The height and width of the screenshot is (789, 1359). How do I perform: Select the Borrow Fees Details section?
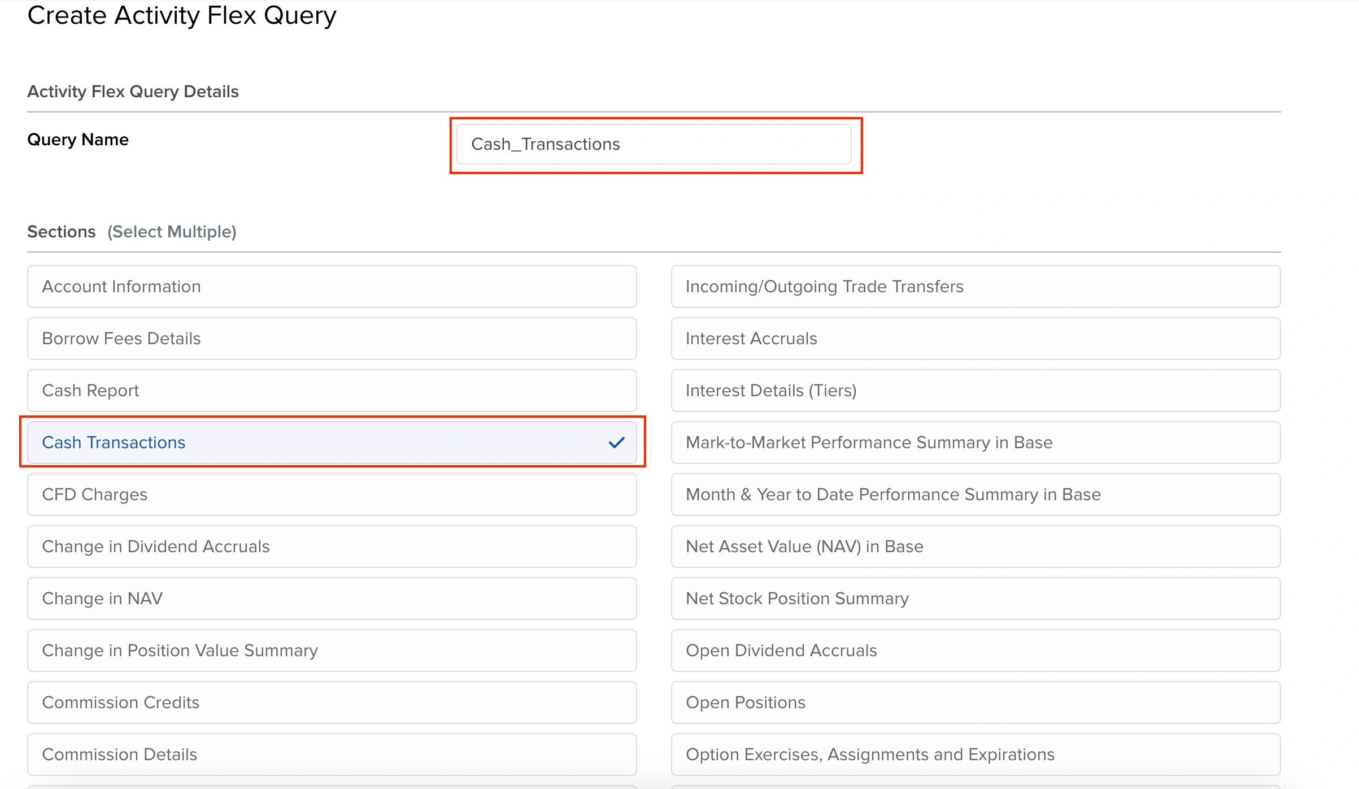point(332,339)
